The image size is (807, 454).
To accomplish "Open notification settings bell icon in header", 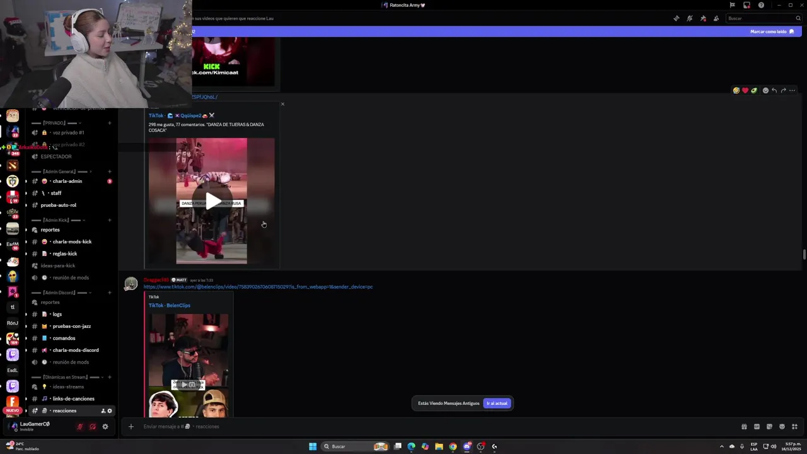I will pyautogui.click(x=690, y=18).
